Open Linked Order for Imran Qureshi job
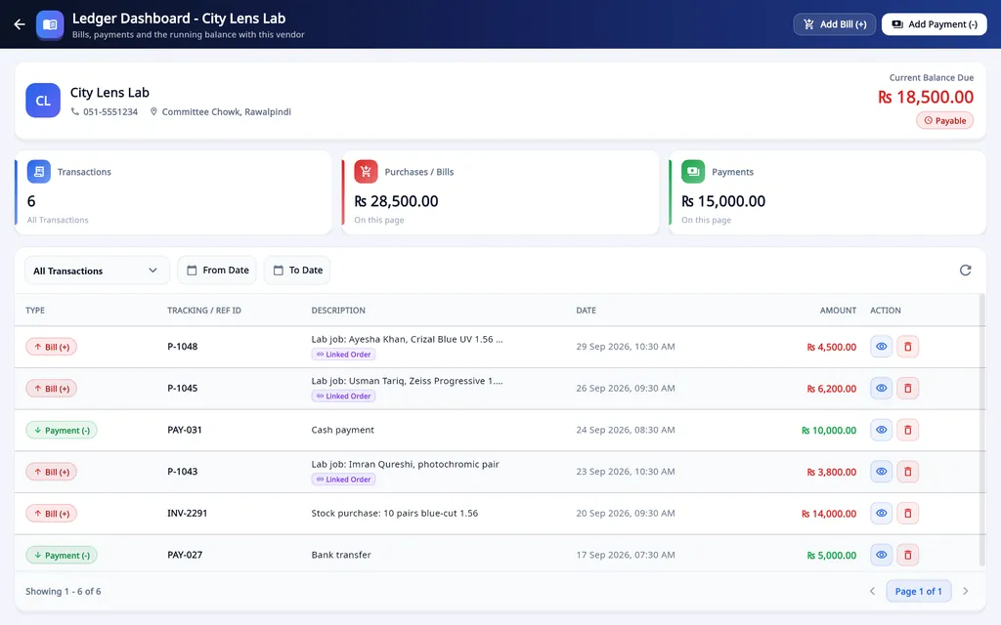This screenshot has width=1001, height=625. click(343, 479)
